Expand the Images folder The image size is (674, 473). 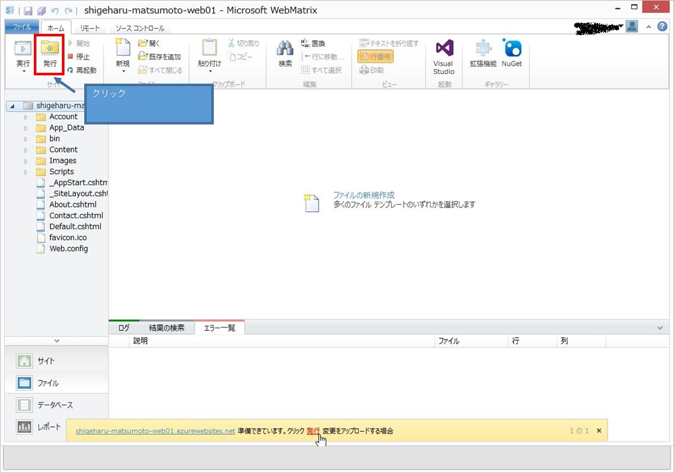click(26, 161)
